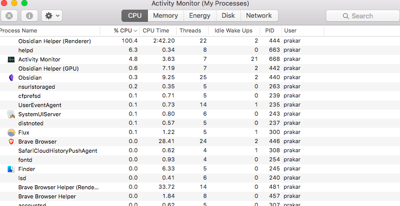Viewport: 400px width, 206px height.
Task: Click the Brave Browser lion icon
Action: [11, 142]
